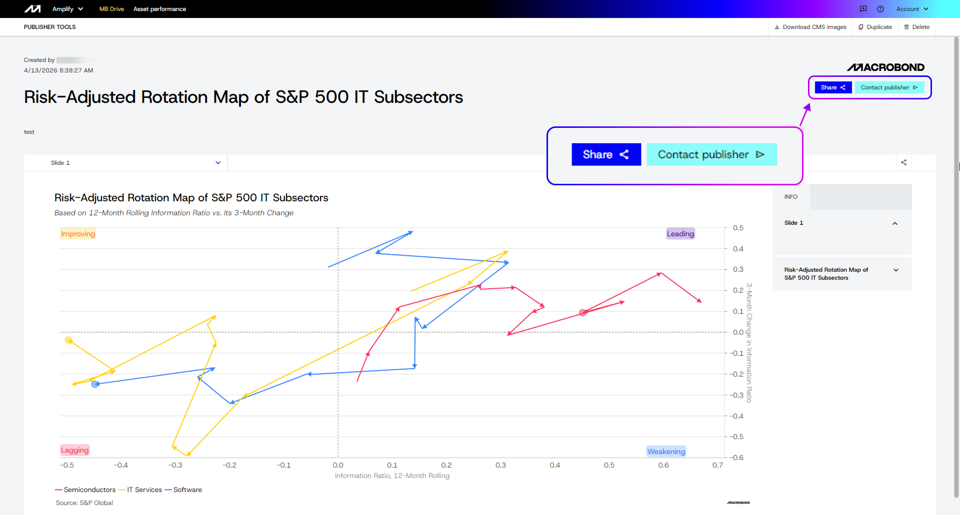Open Asset performance page
This screenshot has height=515, width=960.
click(x=159, y=9)
